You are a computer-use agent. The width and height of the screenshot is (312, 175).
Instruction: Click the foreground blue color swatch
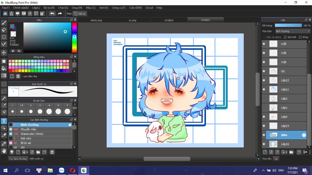12,26
